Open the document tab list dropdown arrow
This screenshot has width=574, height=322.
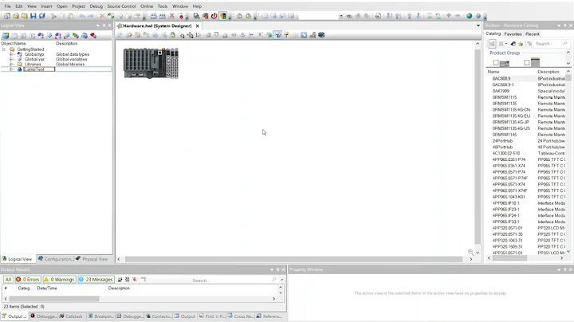(x=478, y=26)
